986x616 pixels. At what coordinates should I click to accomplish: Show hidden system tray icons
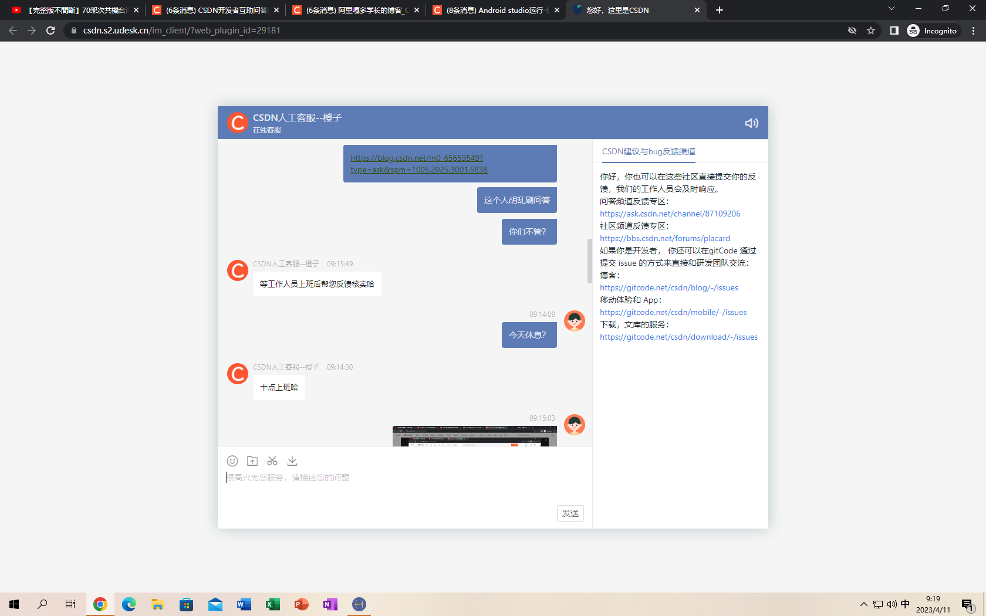[863, 604]
